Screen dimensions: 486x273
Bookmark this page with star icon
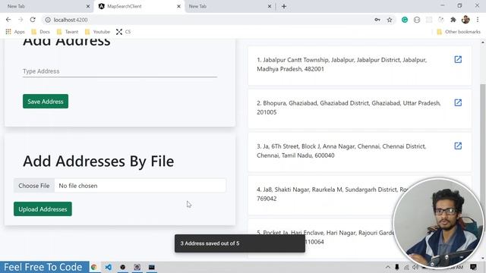click(390, 20)
